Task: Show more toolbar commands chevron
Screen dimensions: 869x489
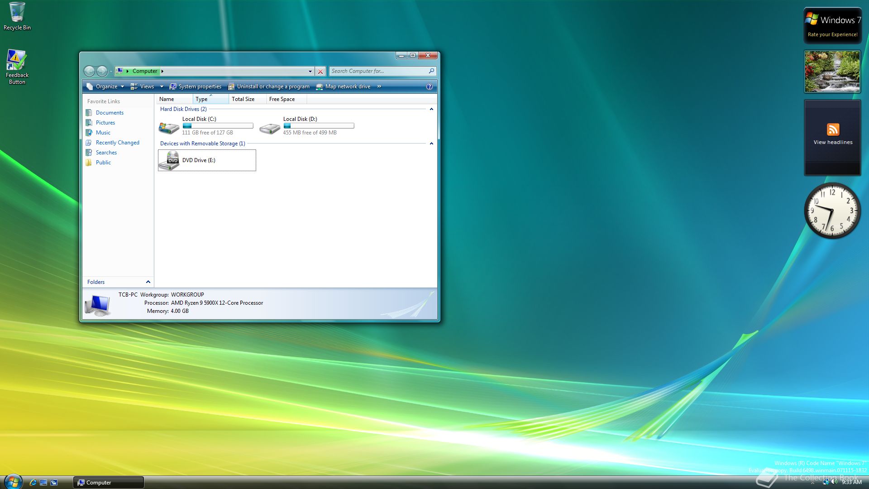Action: click(x=379, y=86)
